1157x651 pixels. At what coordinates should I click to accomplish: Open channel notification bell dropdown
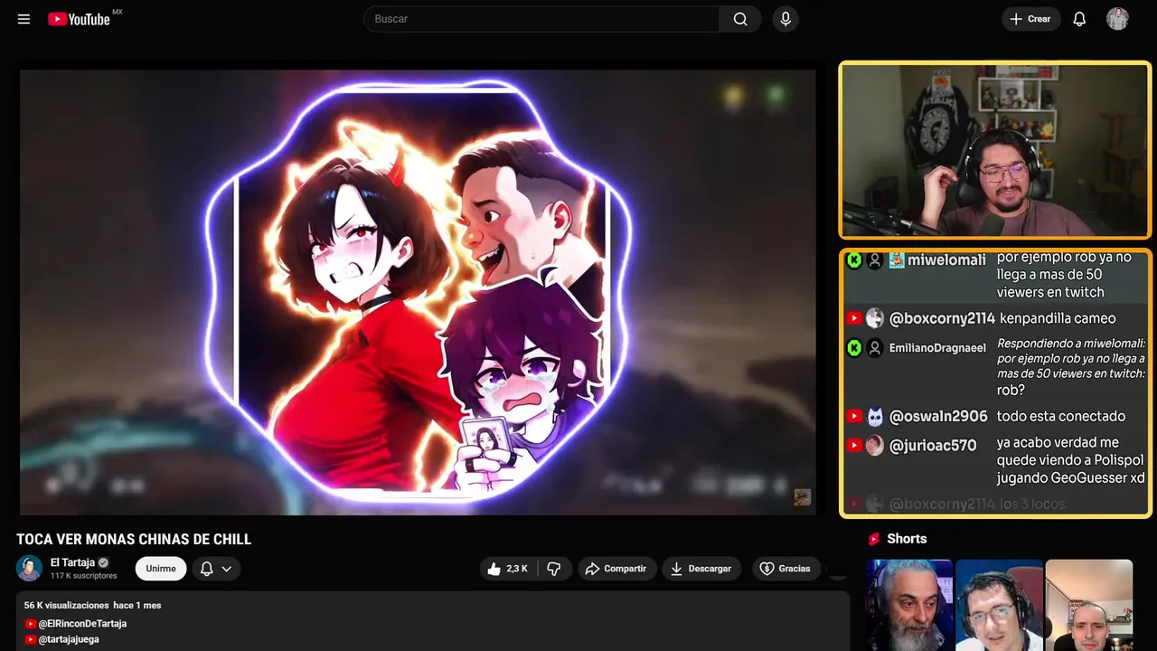pyautogui.click(x=216, y=569)
